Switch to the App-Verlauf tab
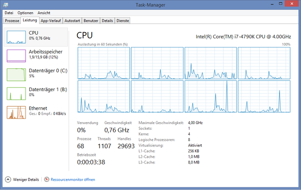The image size is (301, 190). click(x=51, y=20)
